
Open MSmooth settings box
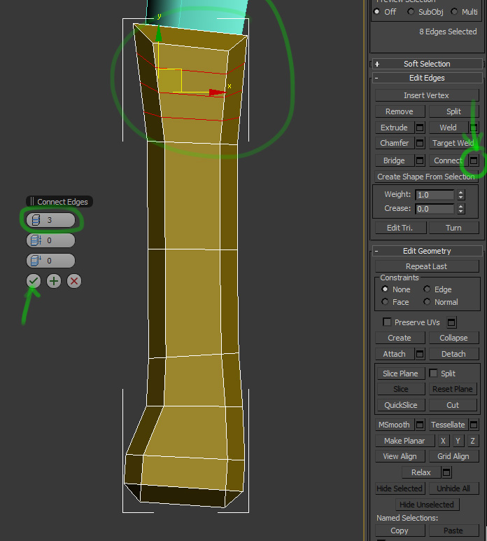click(420, 425)
